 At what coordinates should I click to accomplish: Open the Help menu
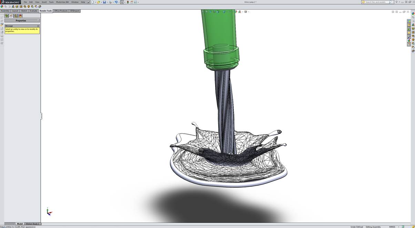point(83,2)
